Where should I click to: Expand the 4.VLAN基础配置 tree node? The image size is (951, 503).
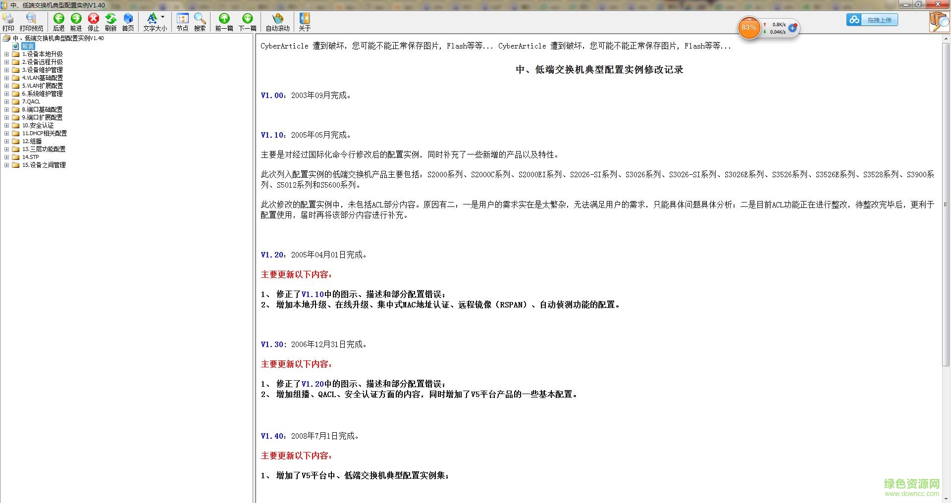(7, 78)
